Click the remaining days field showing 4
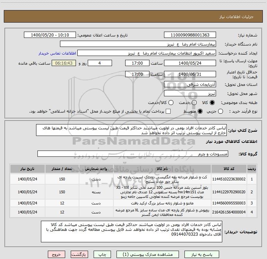 pos(100,63)
